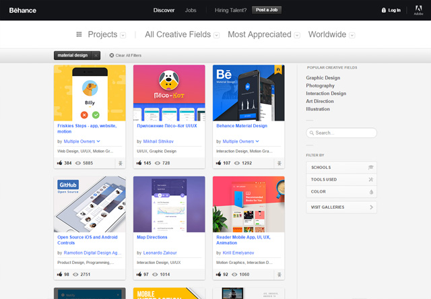
Task: Open Reader Mobile App, UI, UX, Animation title
Action: coord(243,240)
